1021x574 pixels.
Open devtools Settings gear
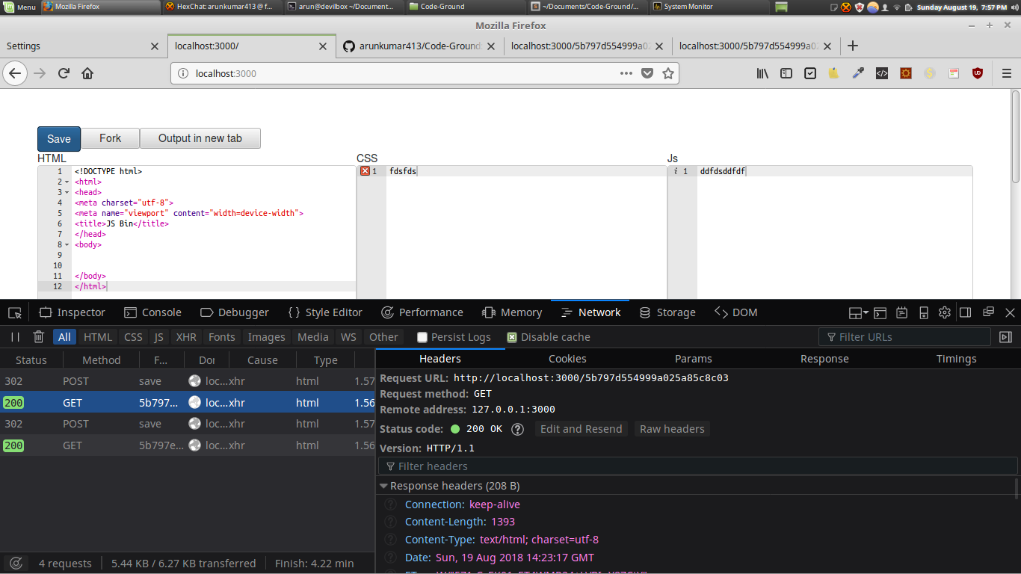[945, 312]
